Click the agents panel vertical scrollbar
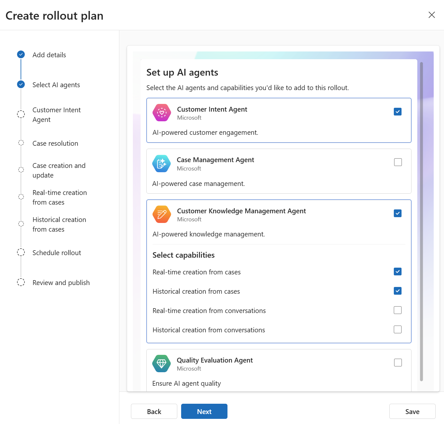The image size is (444, 424). [421, 222]
